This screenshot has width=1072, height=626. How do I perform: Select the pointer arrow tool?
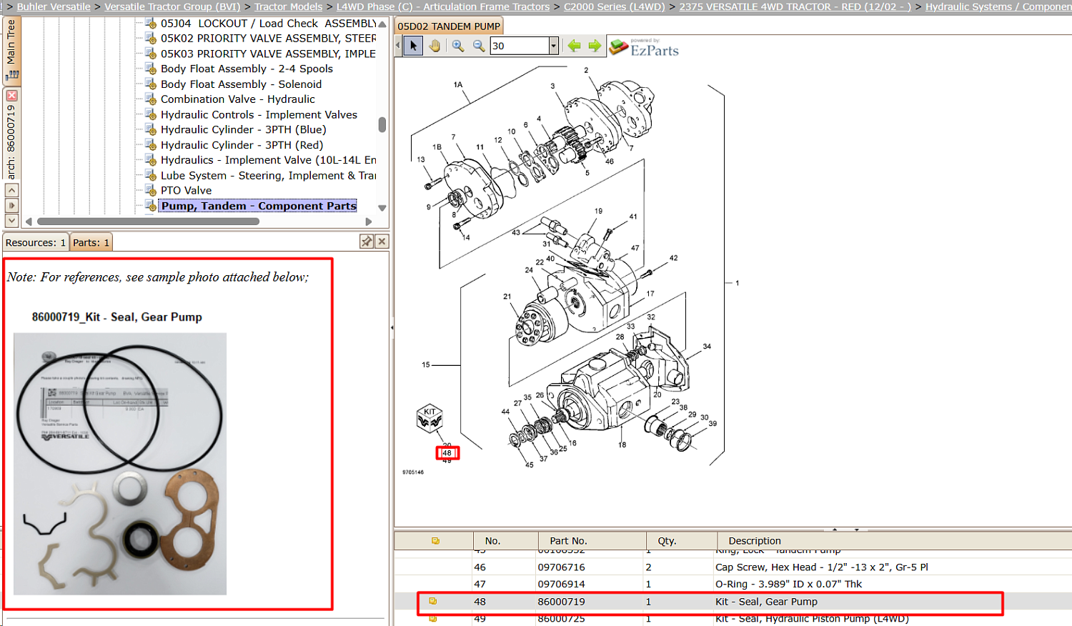pos(413,46)
